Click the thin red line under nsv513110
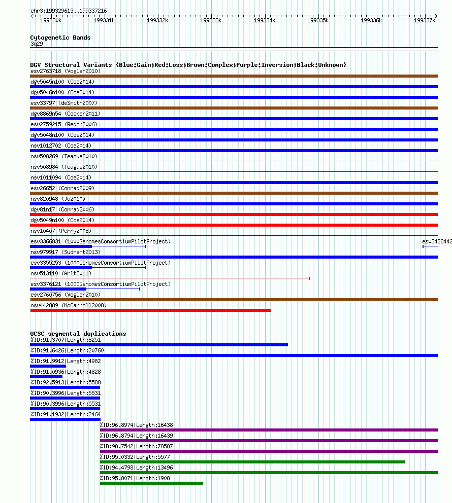 coord(170,278)
